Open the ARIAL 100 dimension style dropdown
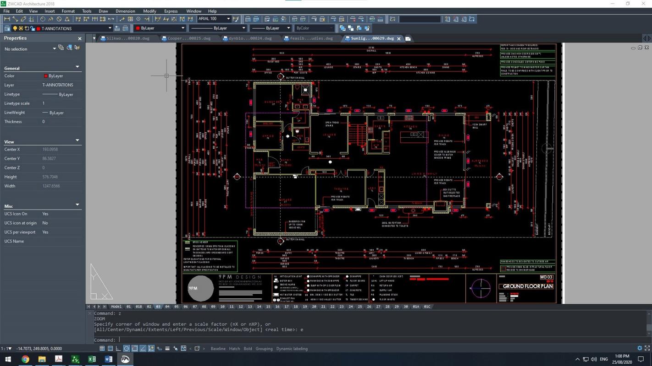 [x=228, y=19]
